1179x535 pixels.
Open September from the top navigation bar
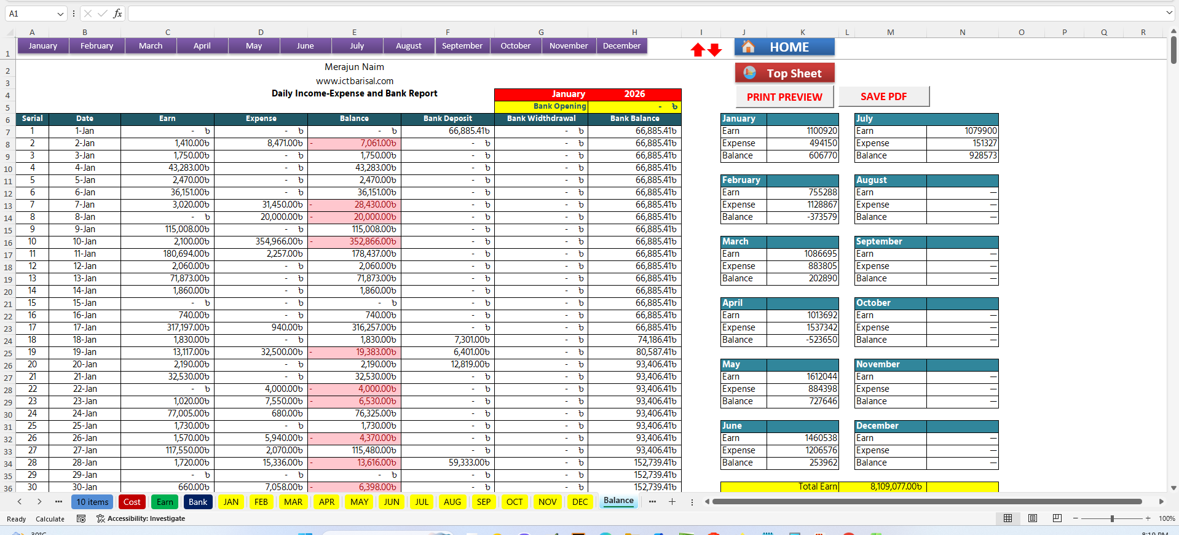462,46
